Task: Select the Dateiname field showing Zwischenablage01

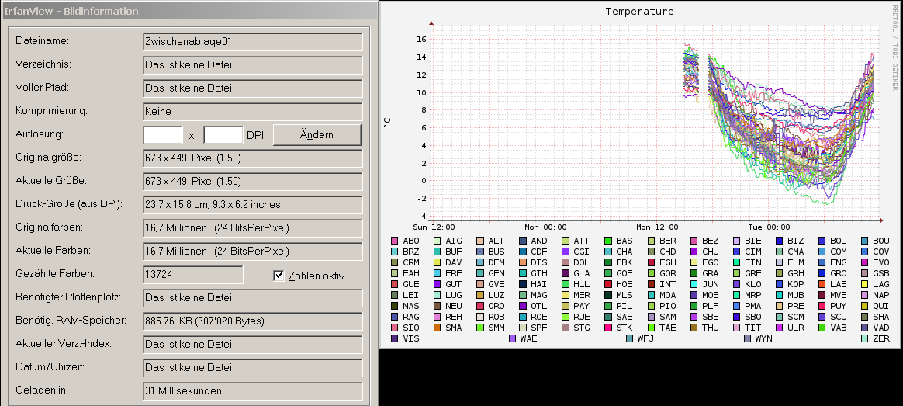Action: click(253, 42)
